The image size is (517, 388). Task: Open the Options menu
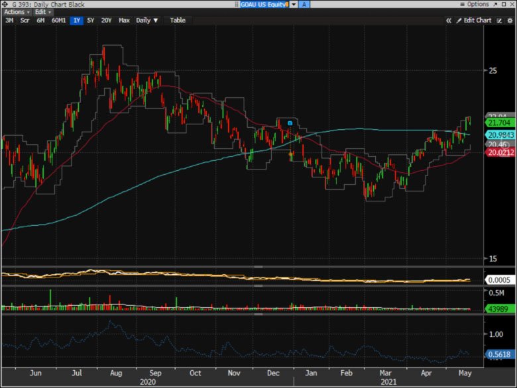475,4
